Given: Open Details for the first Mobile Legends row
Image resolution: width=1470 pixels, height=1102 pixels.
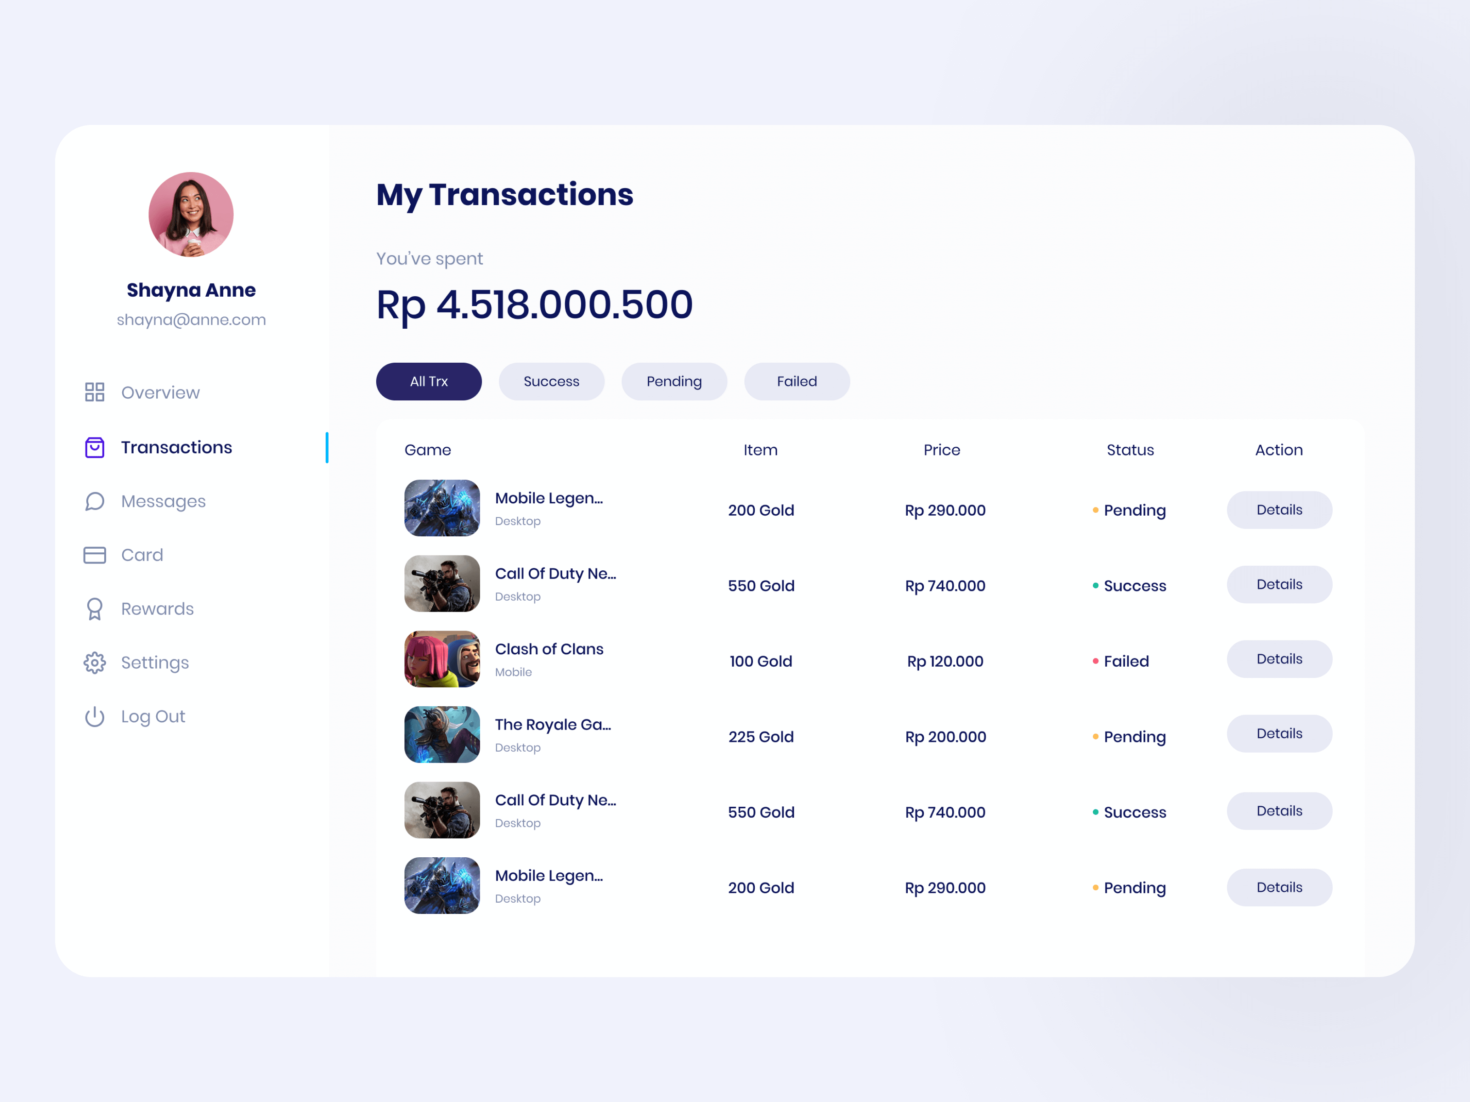Looking at the screenshot, I should click(1279, 510).
